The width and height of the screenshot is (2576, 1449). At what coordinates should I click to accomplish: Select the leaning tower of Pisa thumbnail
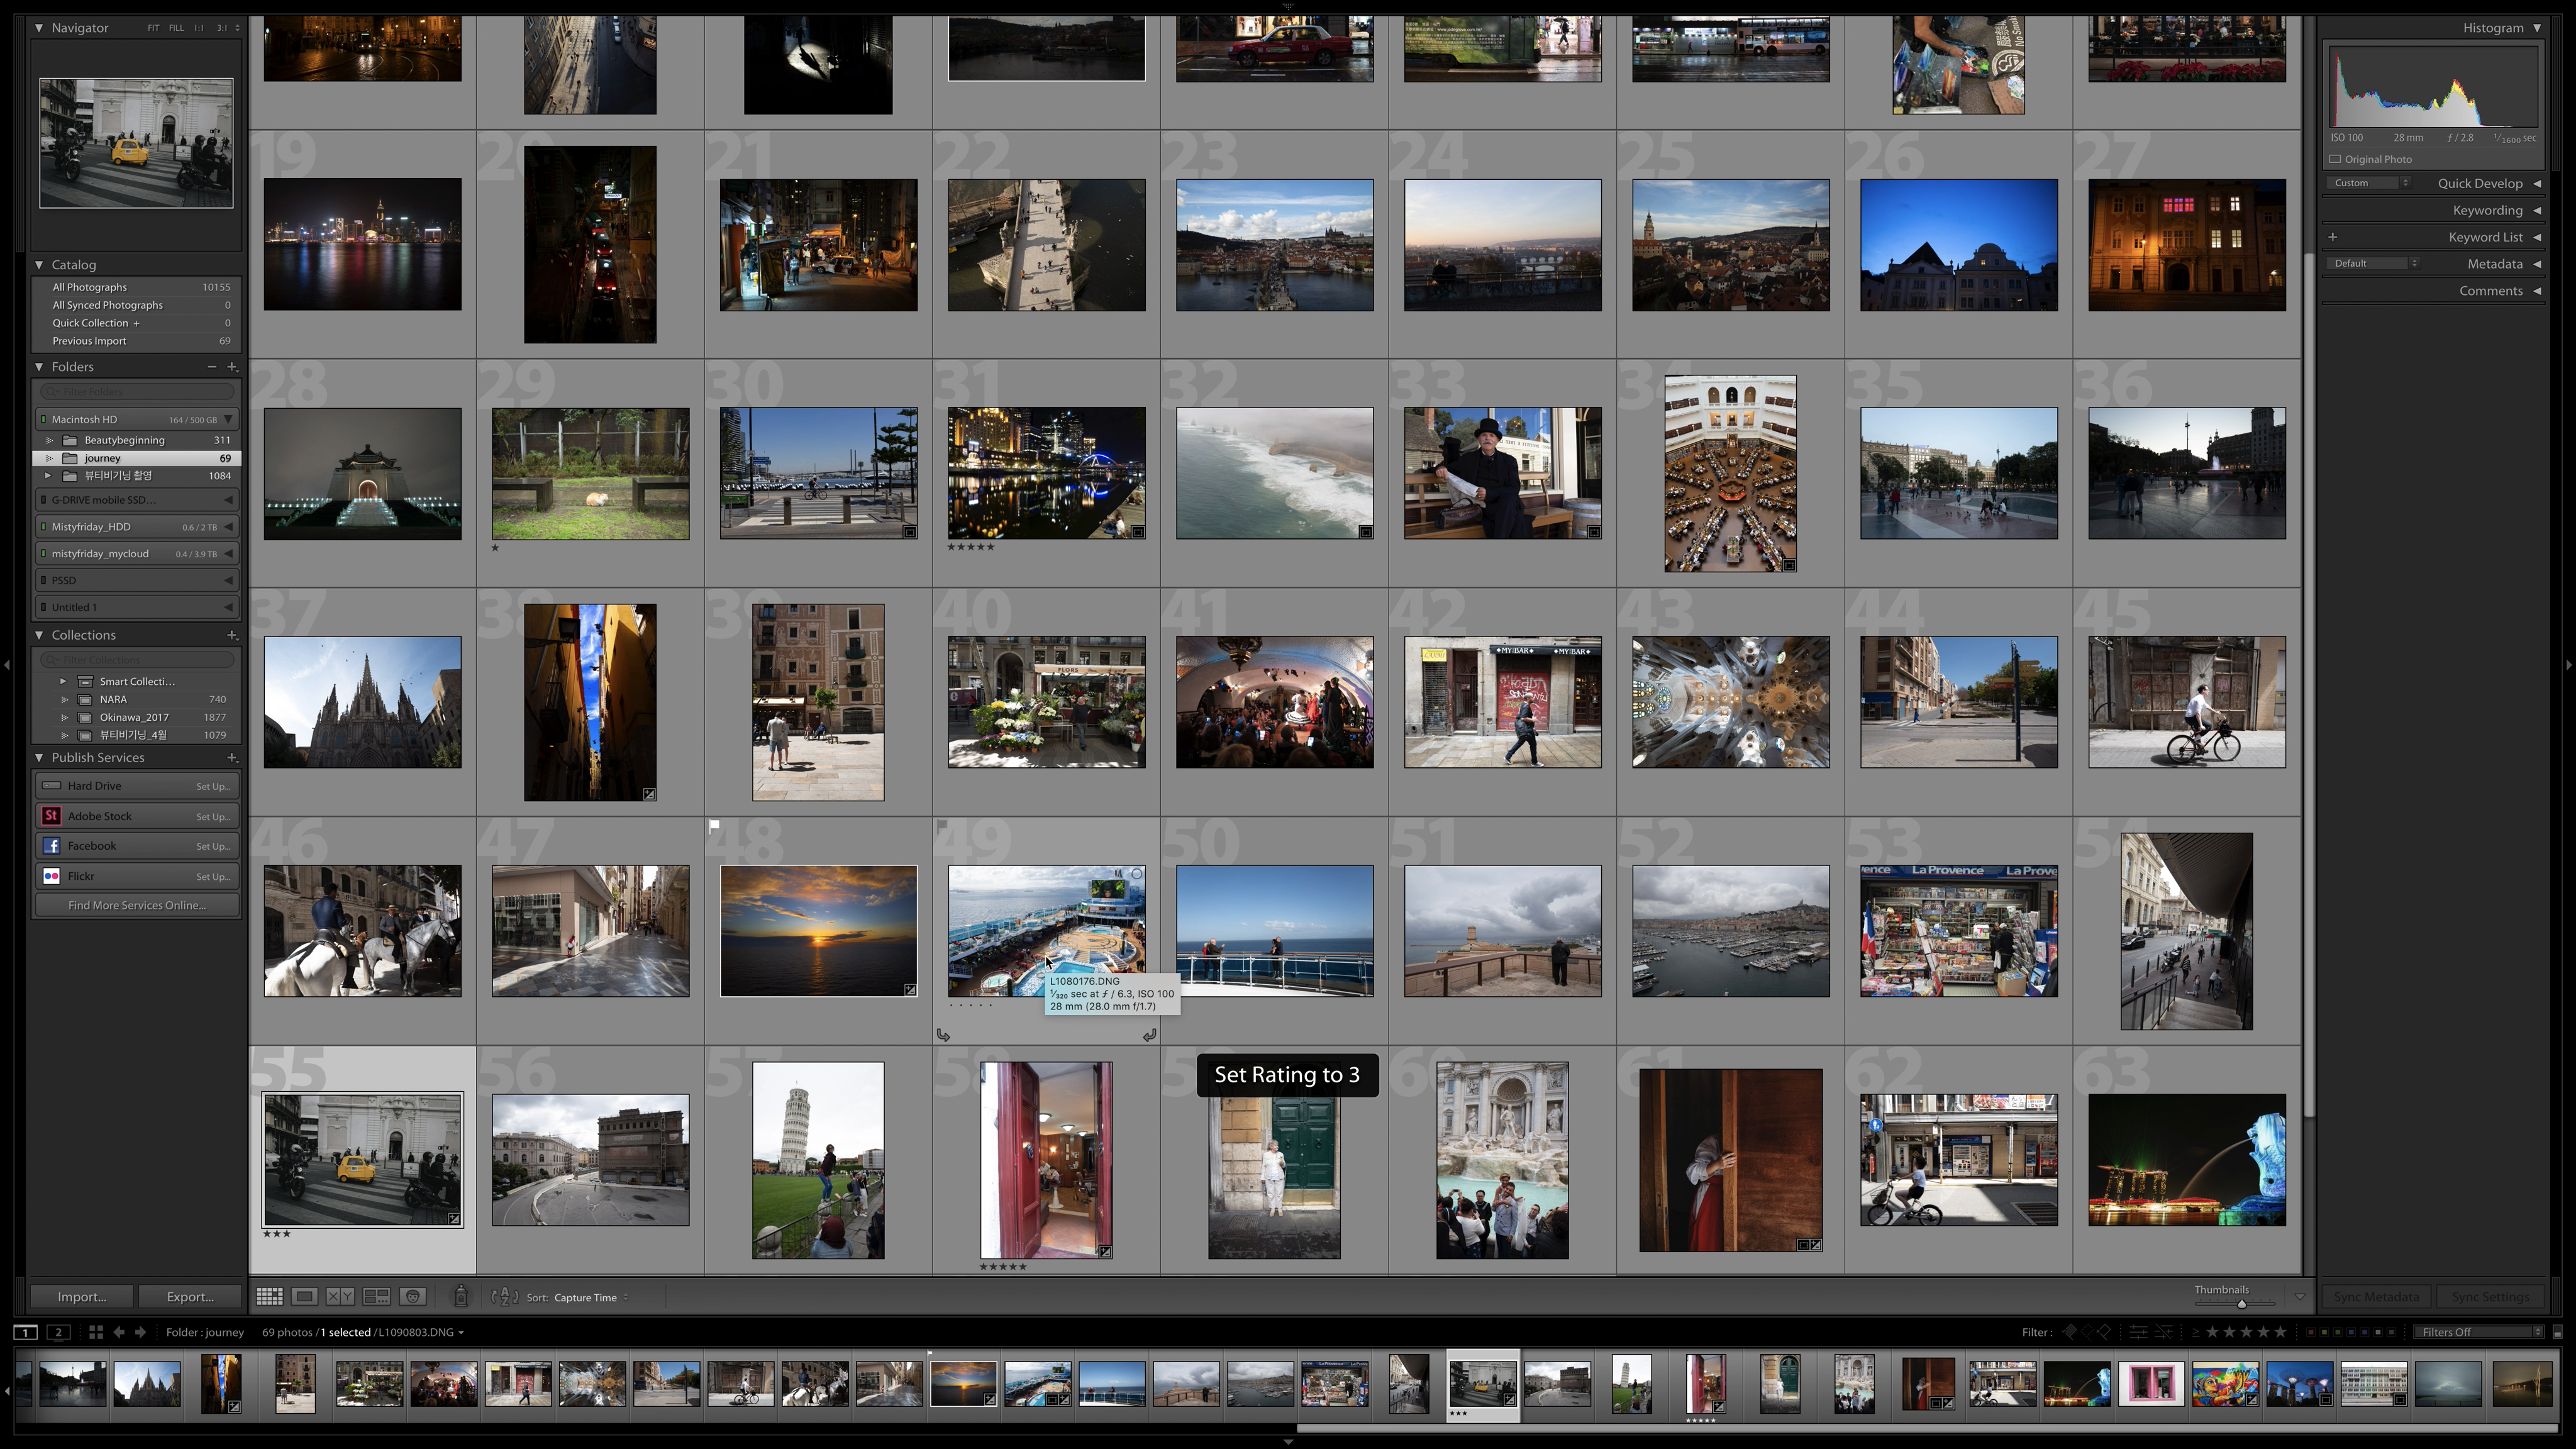click(x=818, y=1160)
